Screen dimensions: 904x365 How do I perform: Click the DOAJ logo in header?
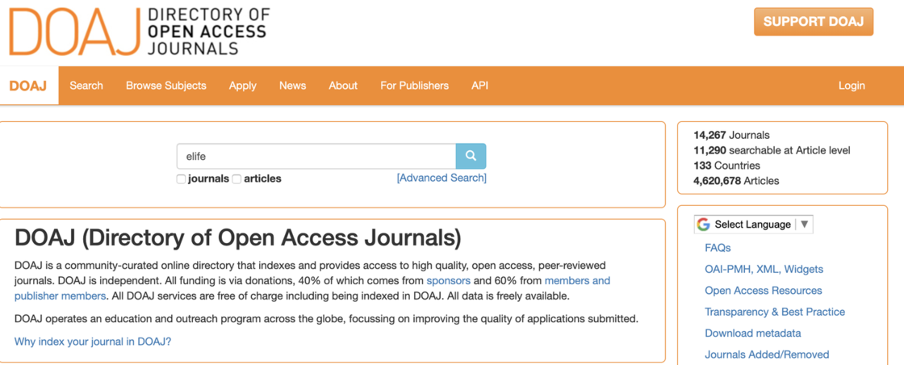pos(139,31)
